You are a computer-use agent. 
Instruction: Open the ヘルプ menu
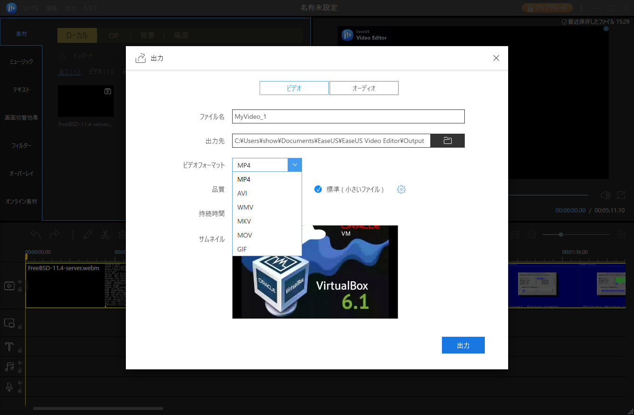[90, 8]
